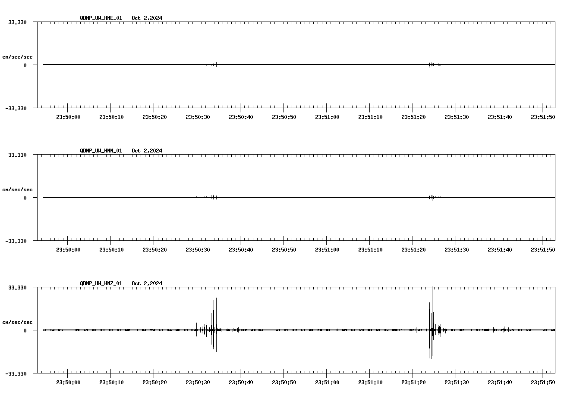Click the 23:50:30 time label on HNZ plot
The image size is (586, 398).
click(198, 382)
